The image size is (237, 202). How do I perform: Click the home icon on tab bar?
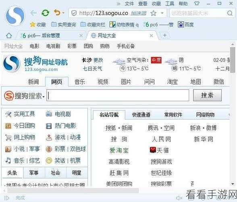(9, 36)
